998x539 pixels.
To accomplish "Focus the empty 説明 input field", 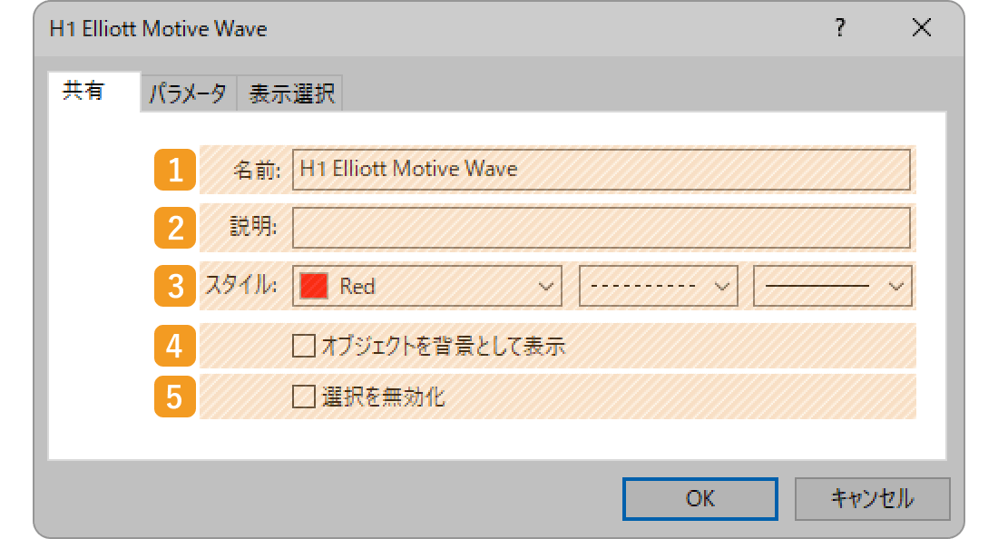I will 601,228.
